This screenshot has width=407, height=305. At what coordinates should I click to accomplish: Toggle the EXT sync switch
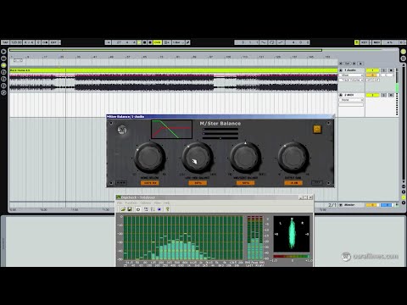53,42
